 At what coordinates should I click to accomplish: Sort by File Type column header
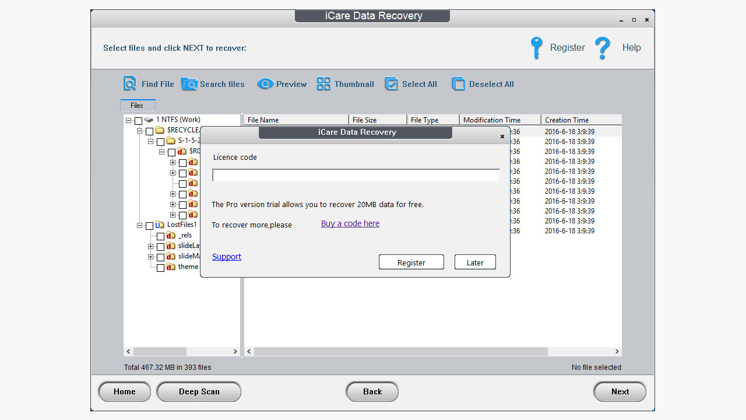coord(433,120)
